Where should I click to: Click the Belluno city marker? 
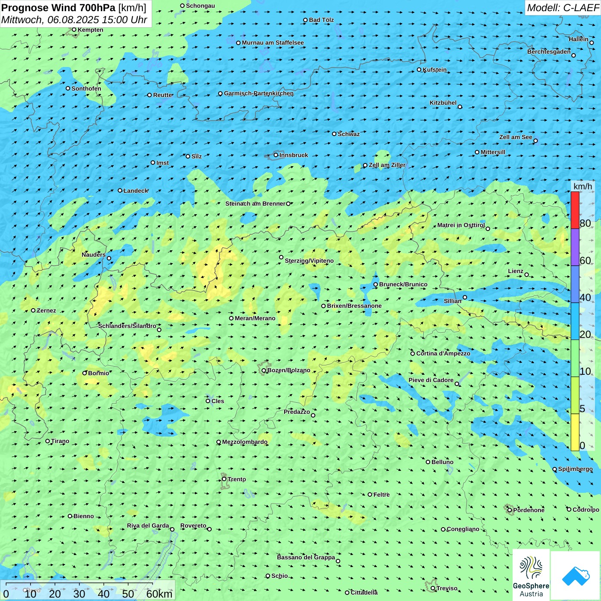[x=428, y=462]
